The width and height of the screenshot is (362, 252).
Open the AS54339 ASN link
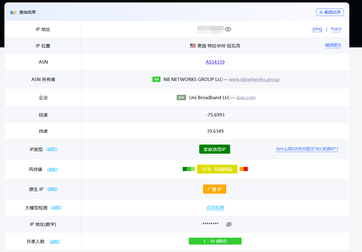215,62
